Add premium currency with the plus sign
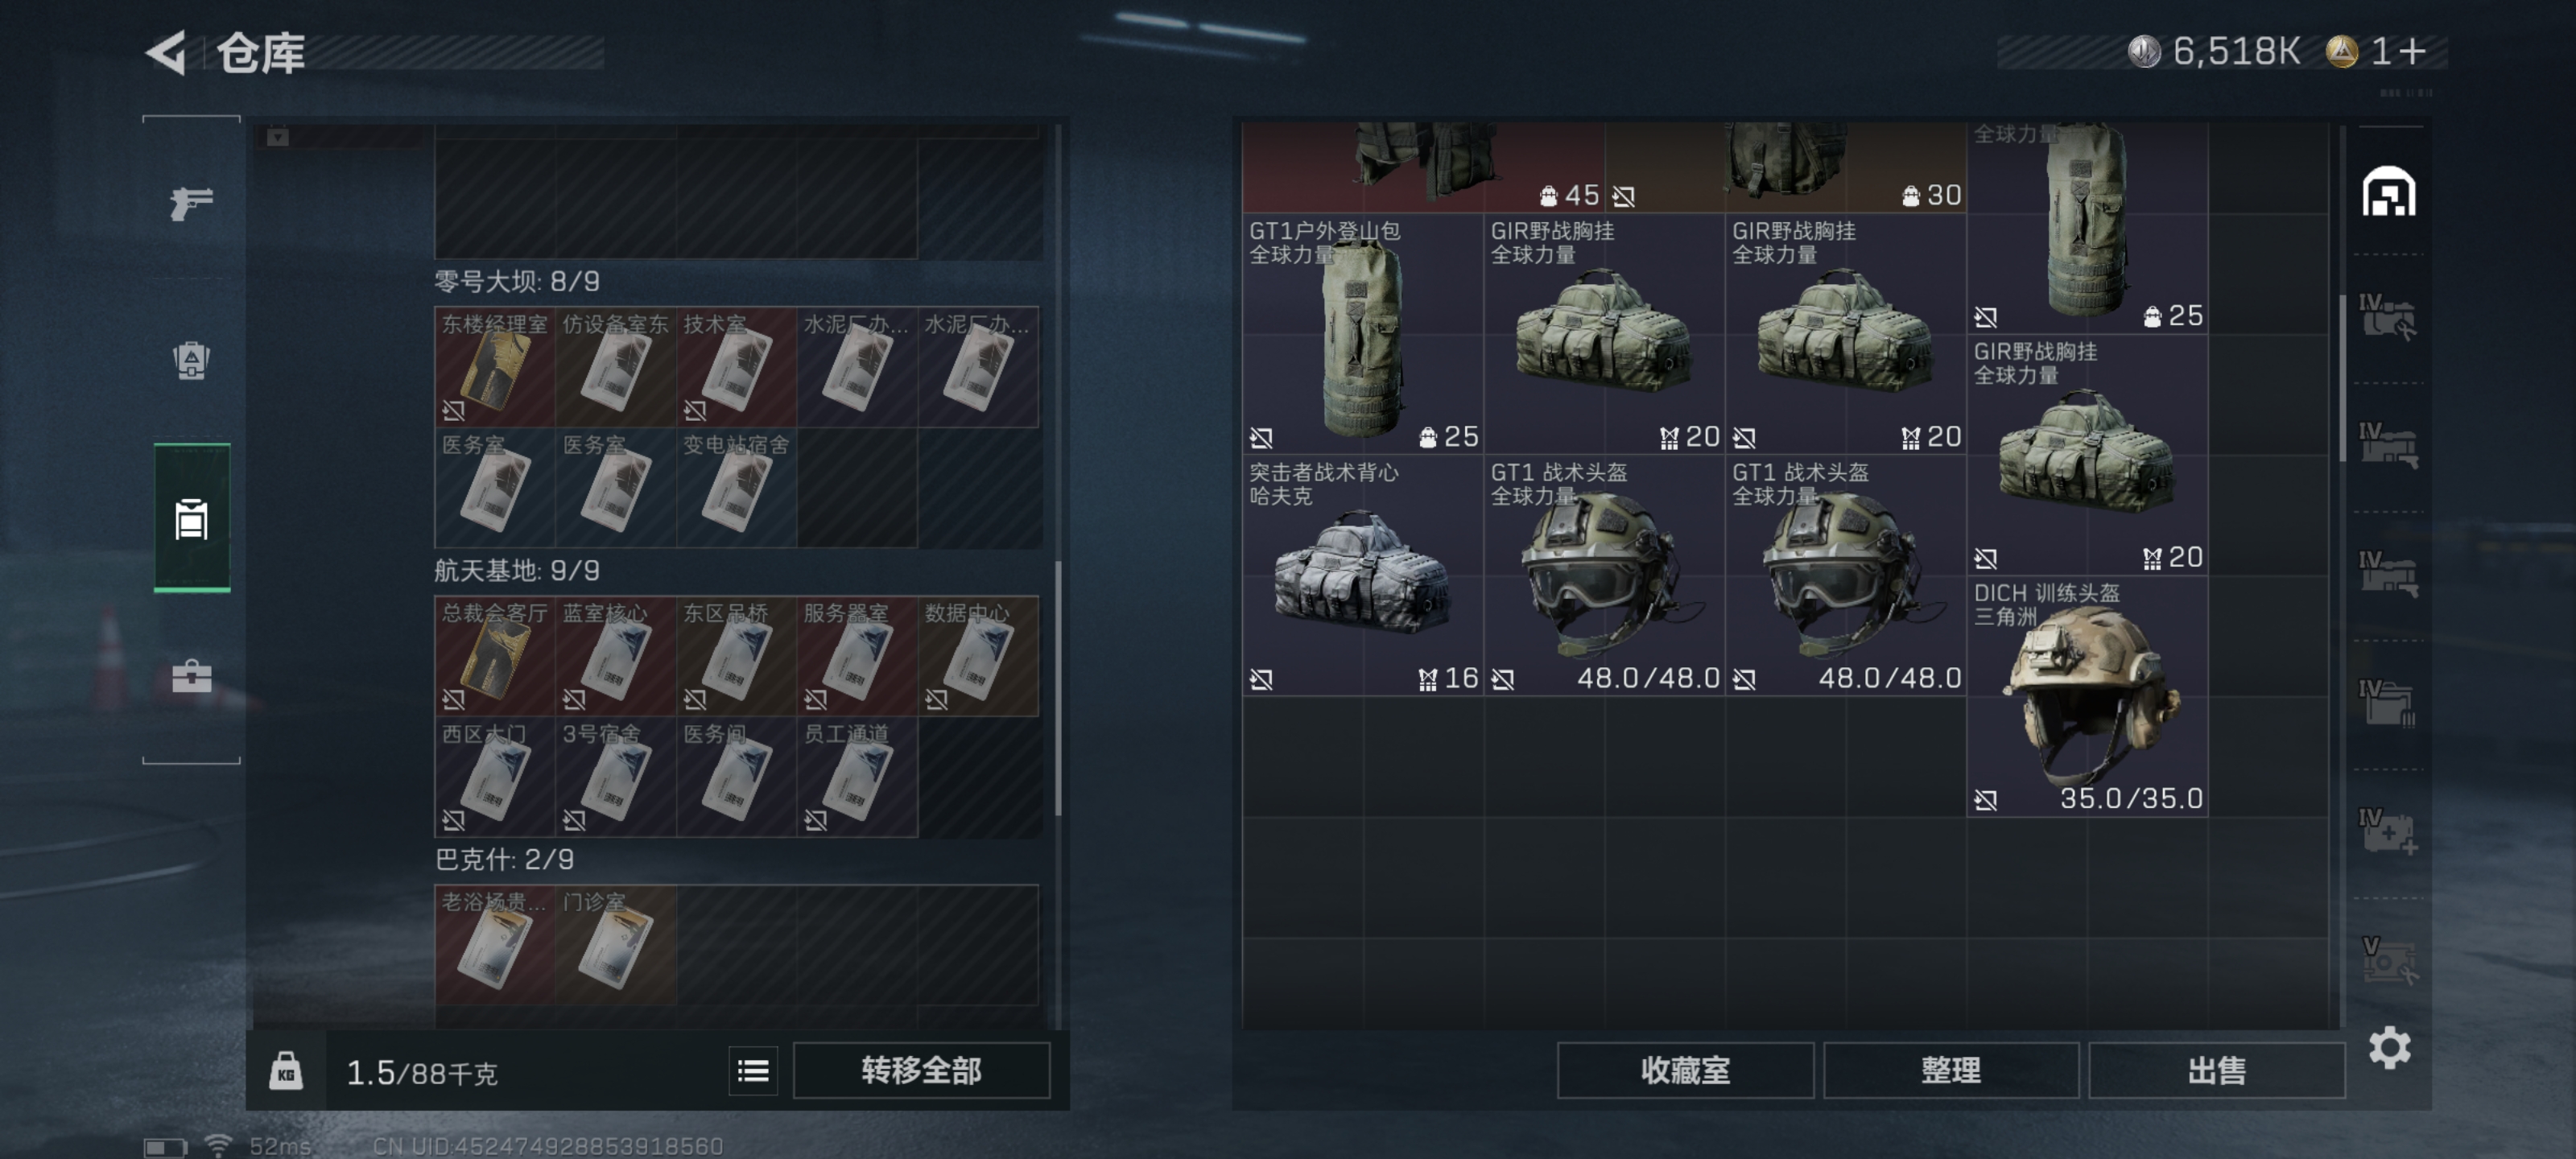2576x1159 pixels. click(2411, 51)
